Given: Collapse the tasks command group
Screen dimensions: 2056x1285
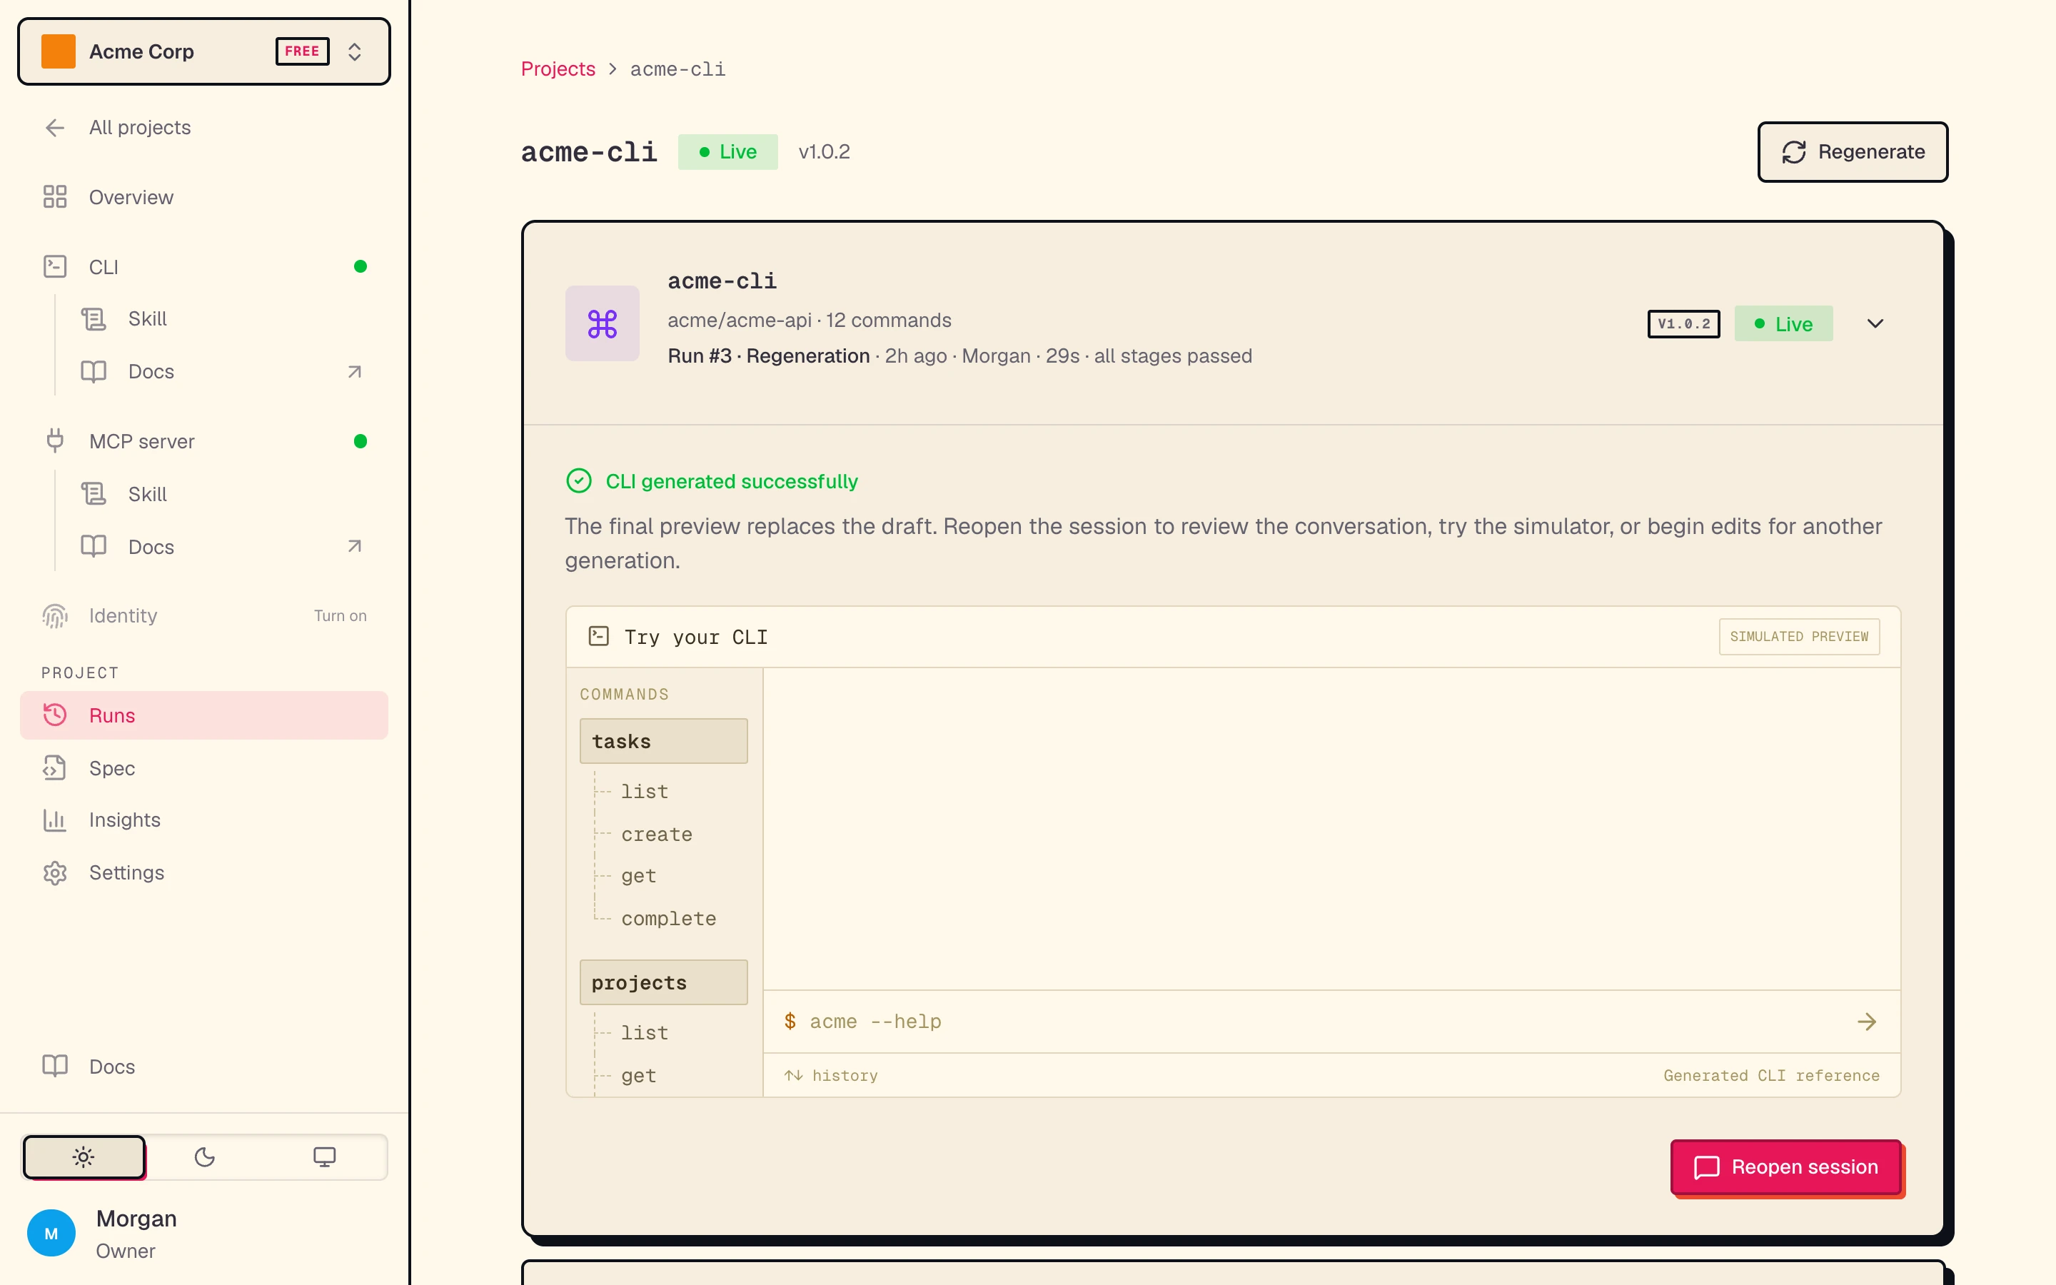Looking at the screenshot, I should [663, 741].
